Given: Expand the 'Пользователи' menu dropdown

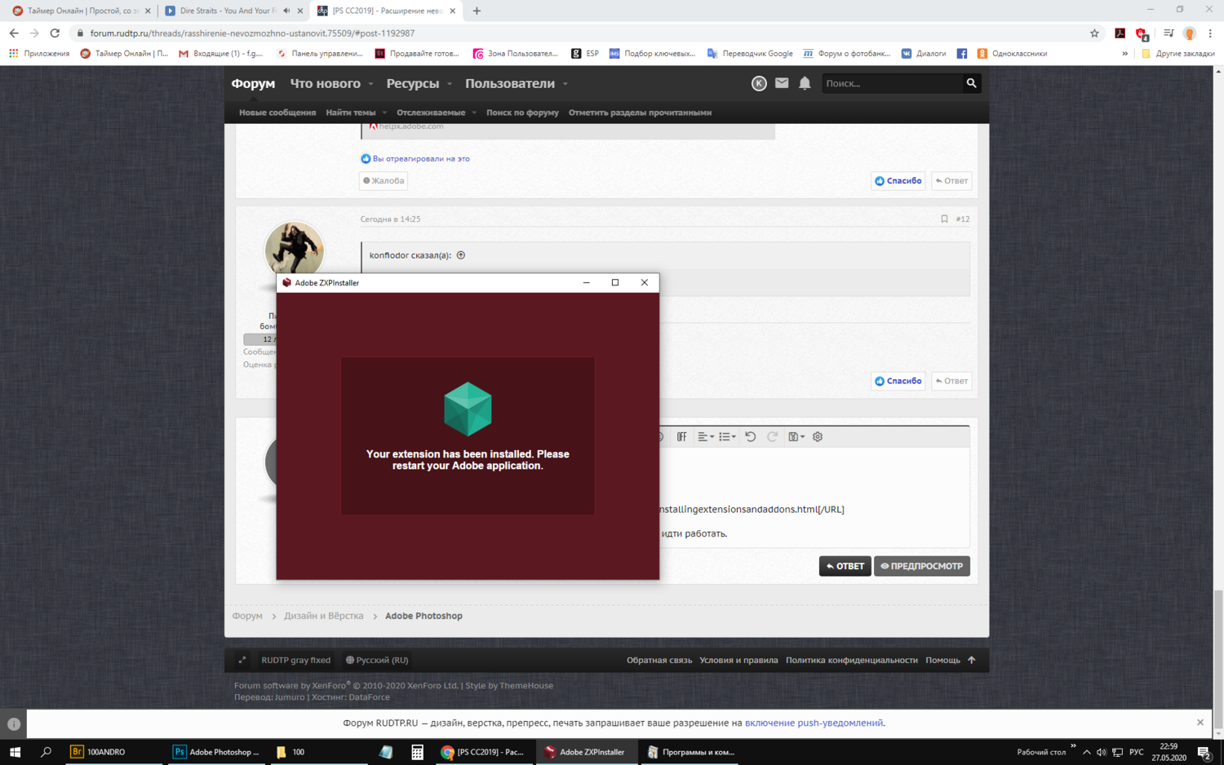Looking at the screenshot, I should coord(565,84).
